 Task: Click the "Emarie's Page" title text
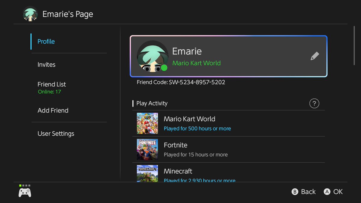[x=68, y=14]
